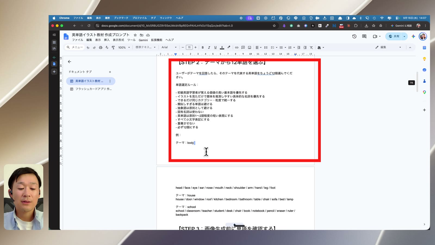Open the 拡張機能 menu in Docs

pyautogui.click(x=157, y=40)
